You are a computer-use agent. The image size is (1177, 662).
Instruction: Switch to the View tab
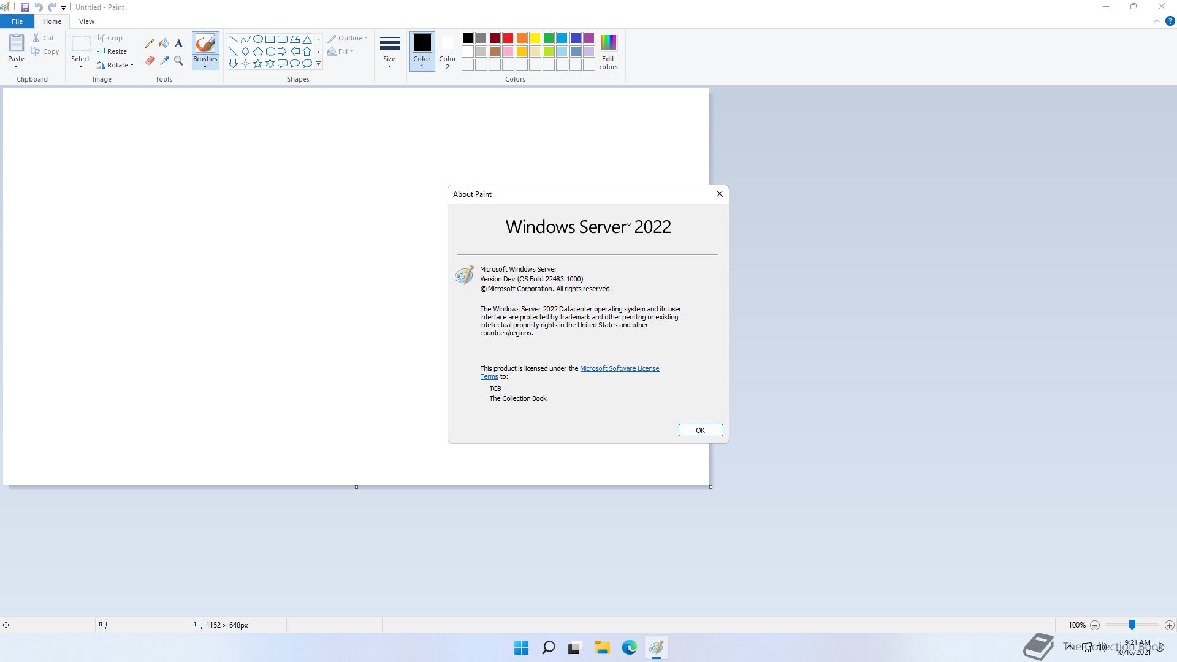pyautogui.click(x=86, y=21)
